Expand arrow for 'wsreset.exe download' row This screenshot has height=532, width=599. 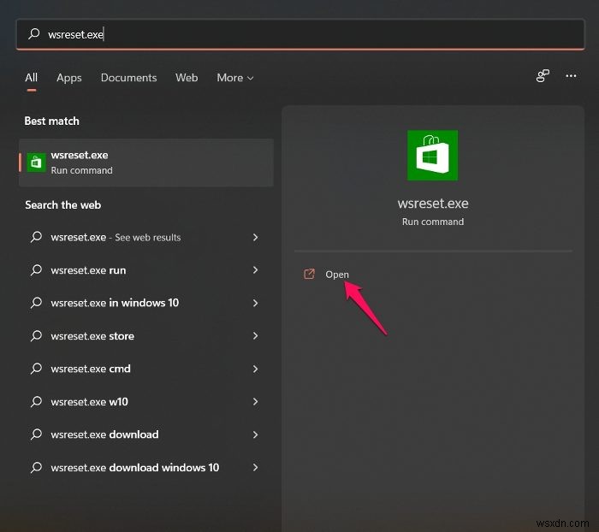pos(255,434)
